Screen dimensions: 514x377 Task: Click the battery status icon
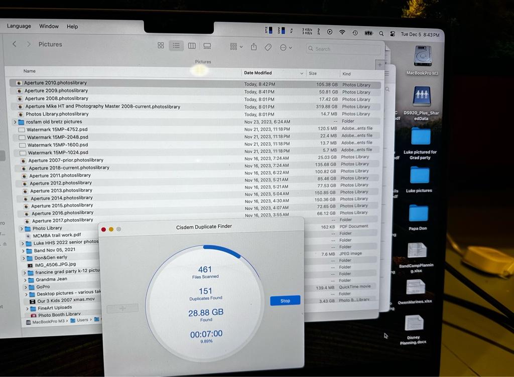(369, 33)
